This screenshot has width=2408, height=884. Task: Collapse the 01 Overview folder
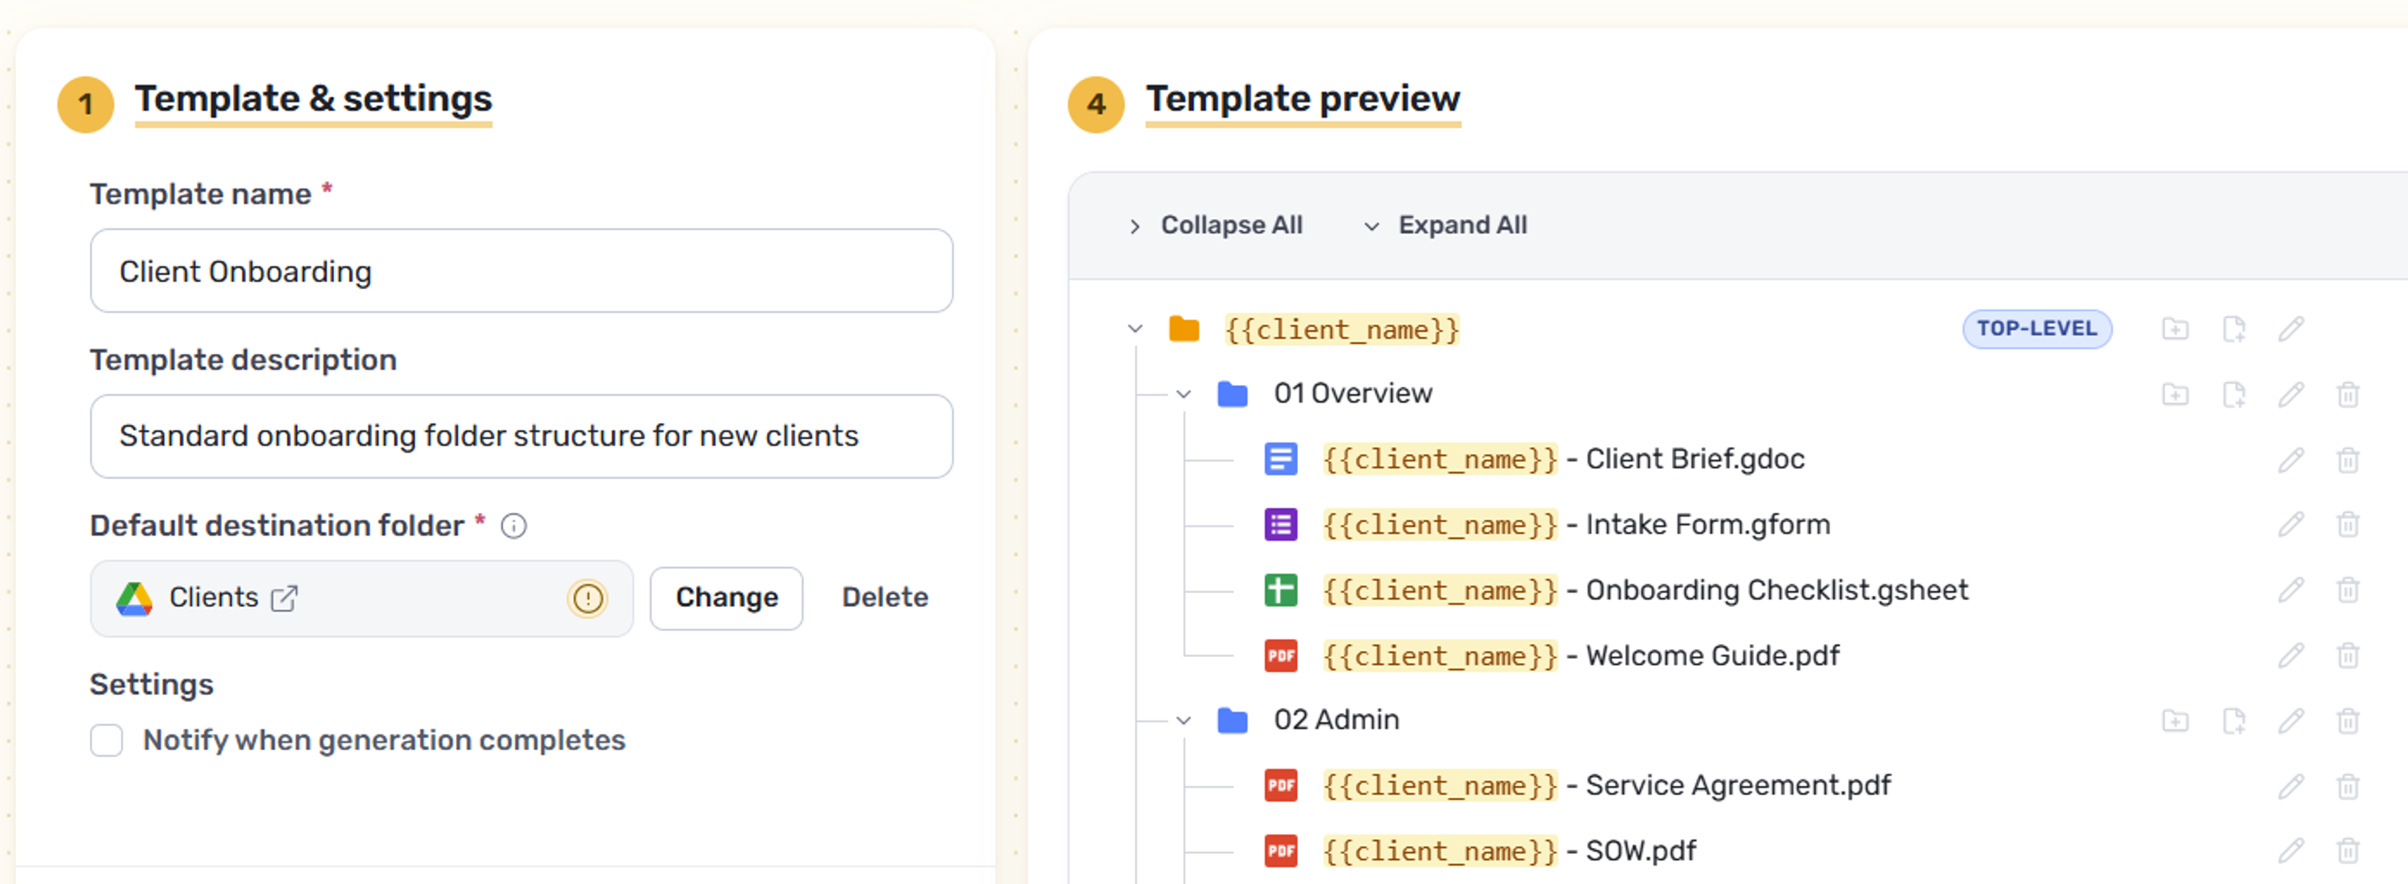[x=1183, y=394]
